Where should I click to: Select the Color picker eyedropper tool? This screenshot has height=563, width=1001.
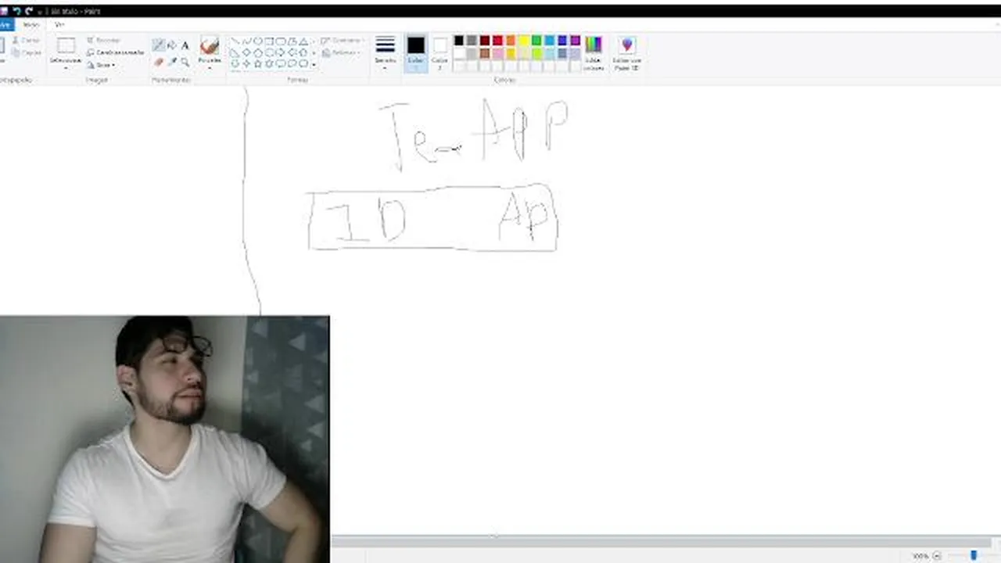click(171, 62)
